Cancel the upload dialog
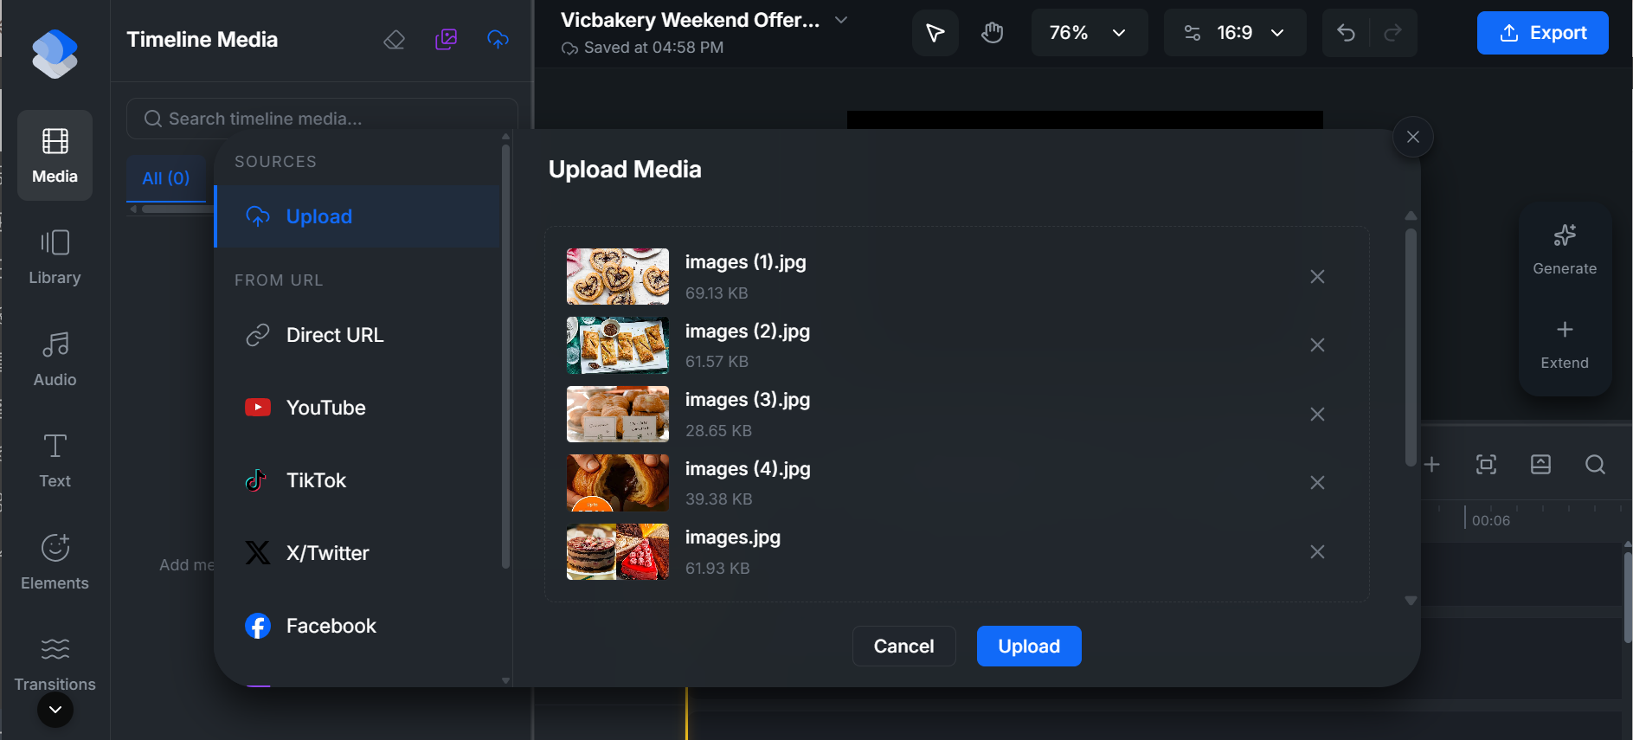 (903, 647)
